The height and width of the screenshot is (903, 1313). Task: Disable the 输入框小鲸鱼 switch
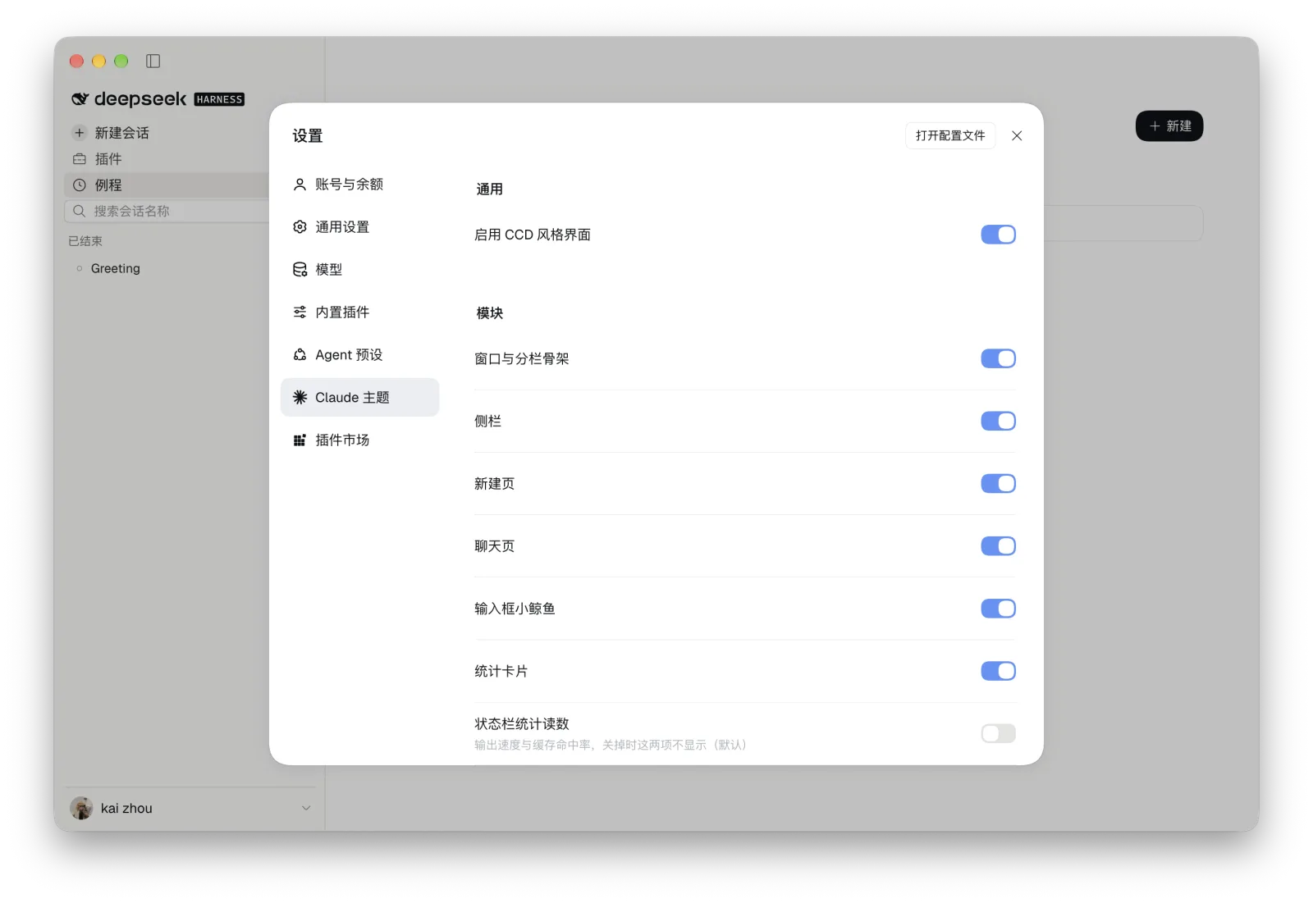pyautogui.click(x=998, y=608)
